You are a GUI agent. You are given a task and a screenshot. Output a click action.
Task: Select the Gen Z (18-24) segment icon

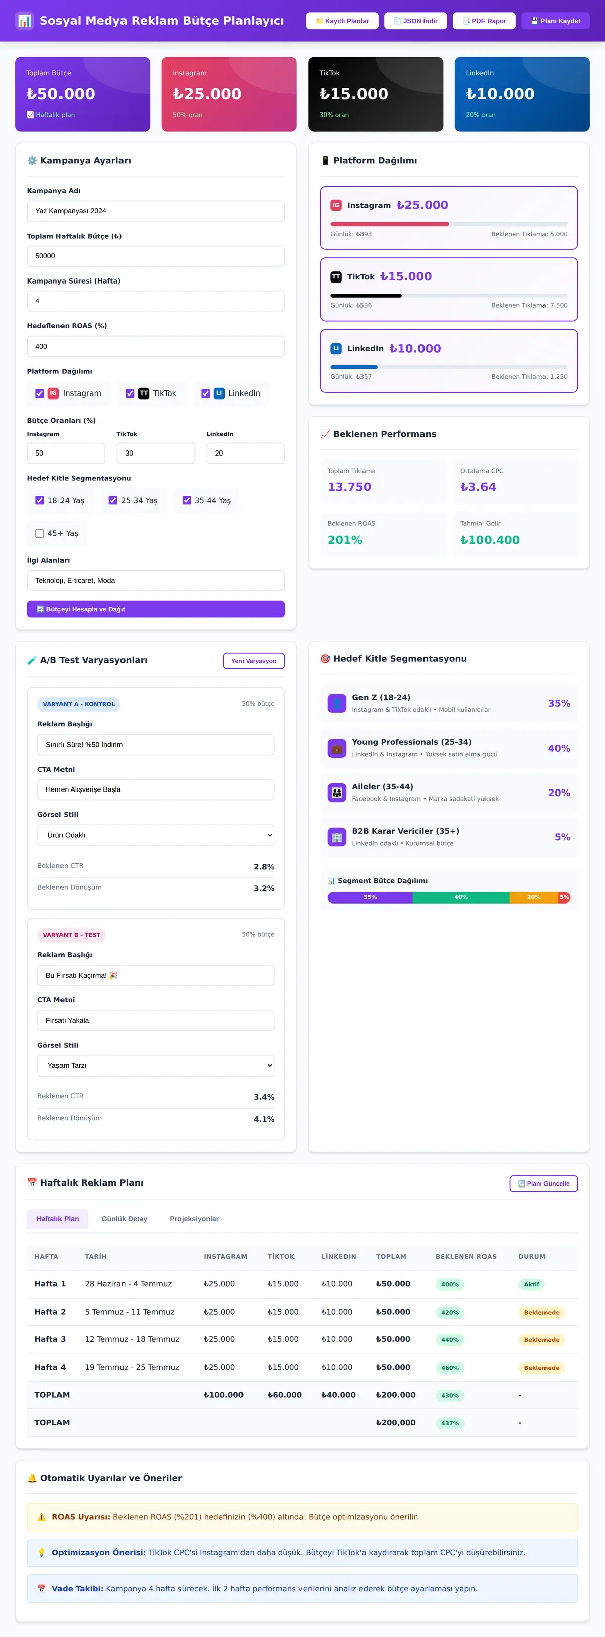click(337, 703)
